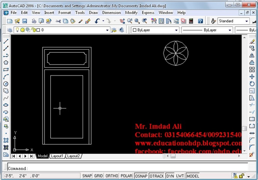Enable GRID display toggle
The width and height of the screenshot is (258, 180).
coord(98,176)
